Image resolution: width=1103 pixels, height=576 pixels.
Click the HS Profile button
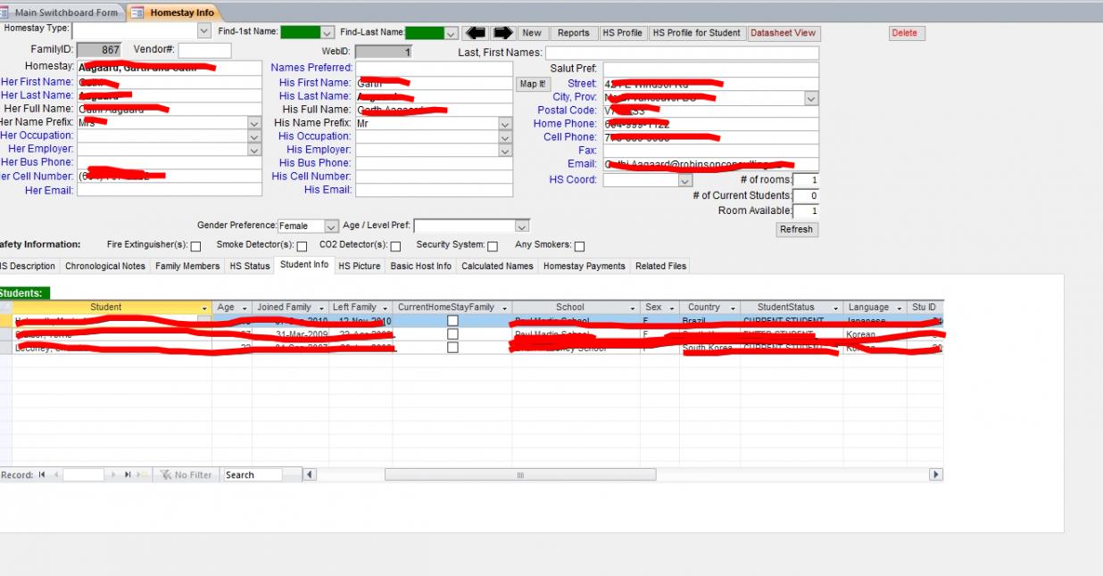623,33
